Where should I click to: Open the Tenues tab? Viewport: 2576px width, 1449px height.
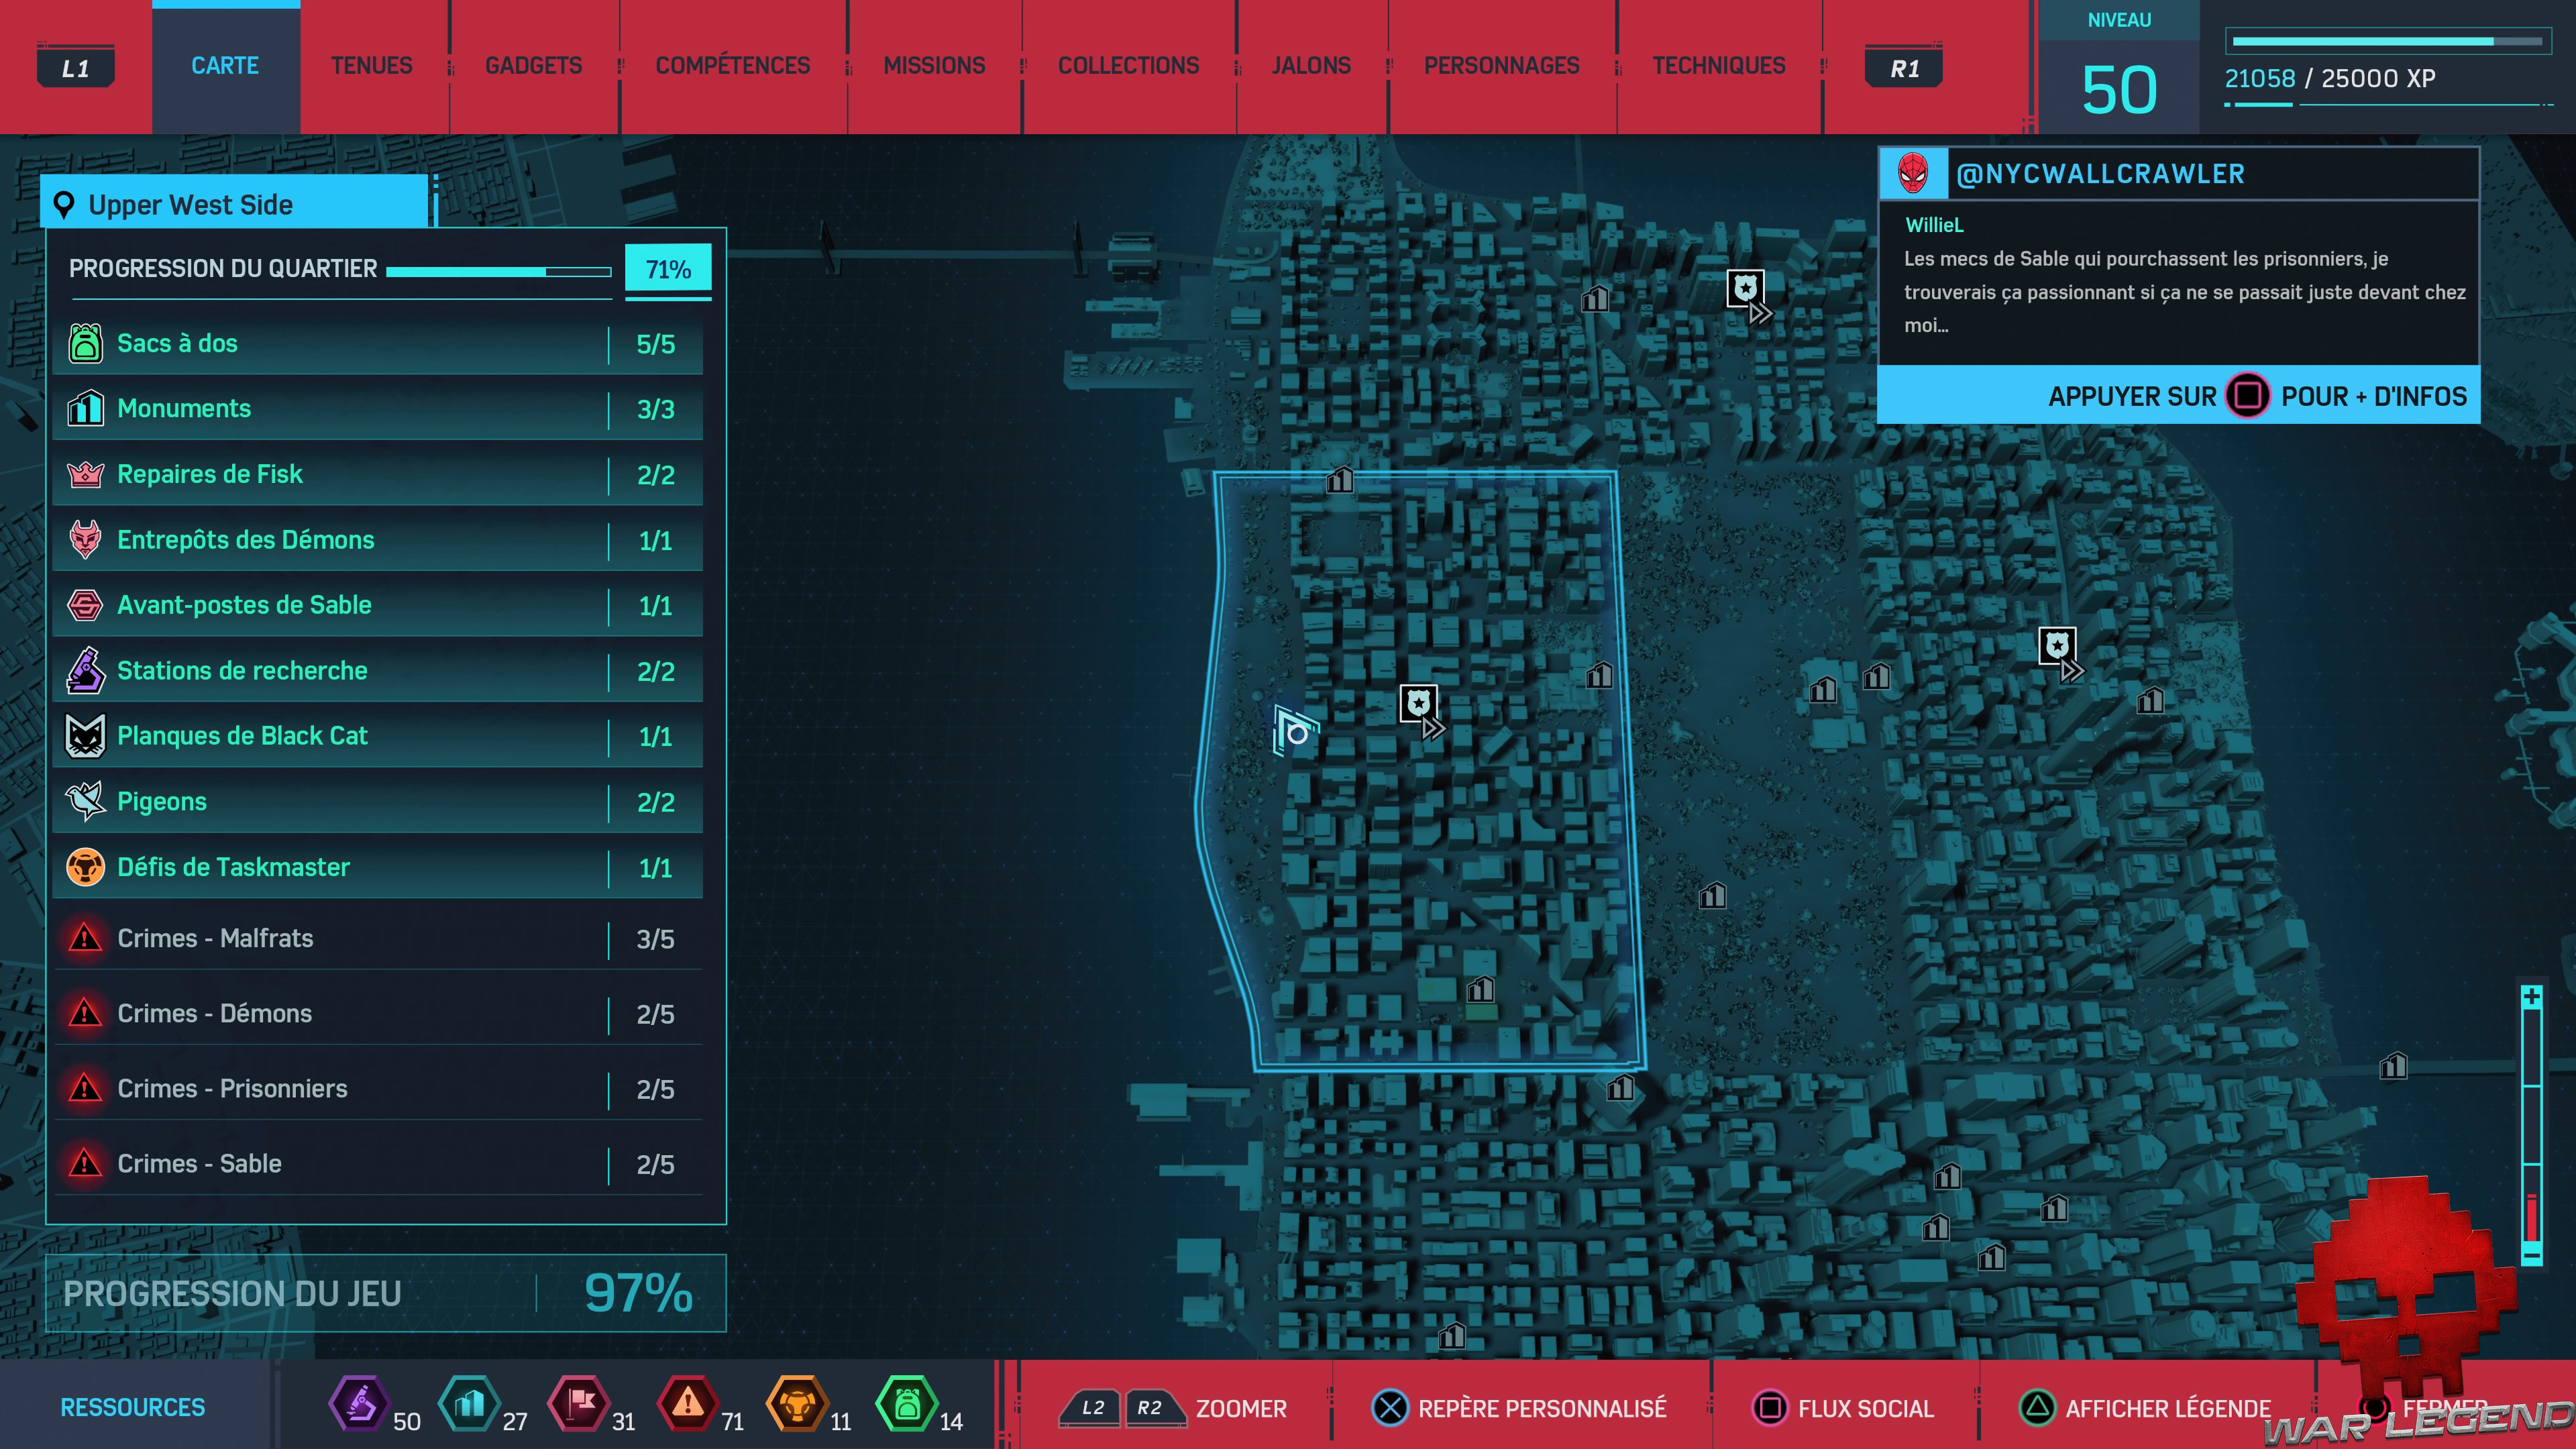[371, 66]
